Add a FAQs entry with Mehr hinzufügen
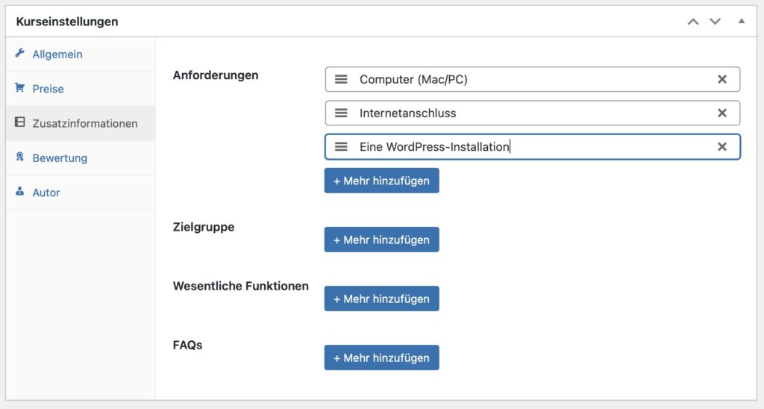 tap(381, 358)
